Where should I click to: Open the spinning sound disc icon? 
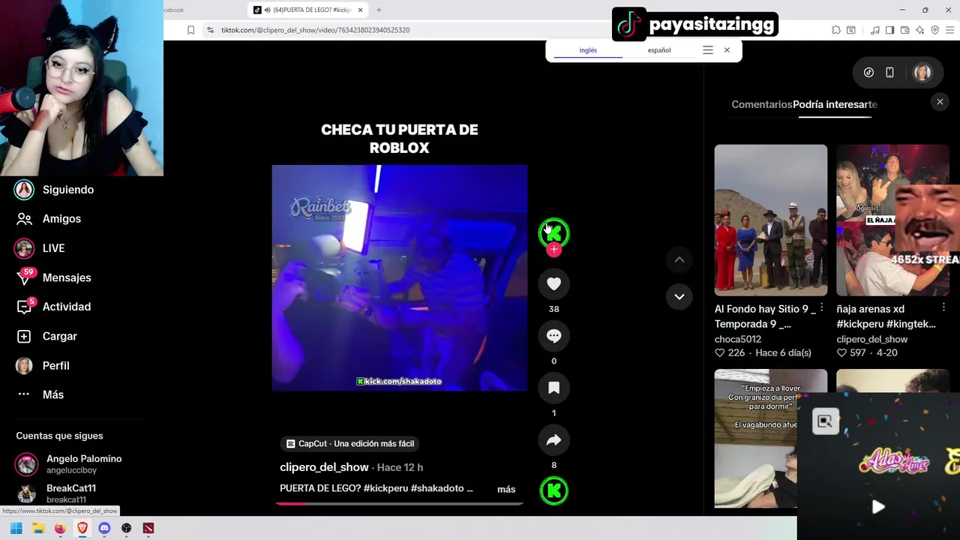(553, 490)
